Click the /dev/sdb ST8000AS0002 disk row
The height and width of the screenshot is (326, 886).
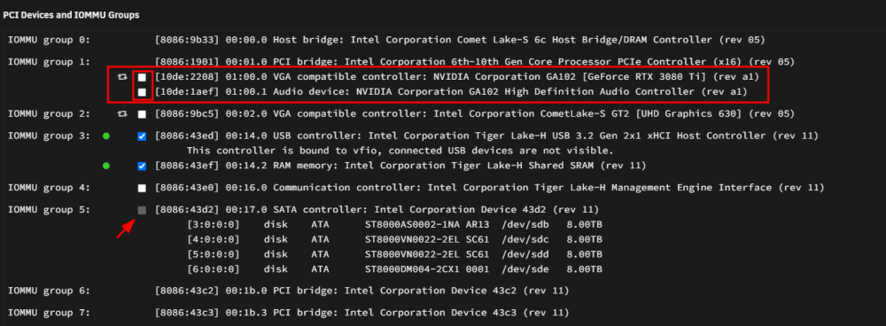394,224
